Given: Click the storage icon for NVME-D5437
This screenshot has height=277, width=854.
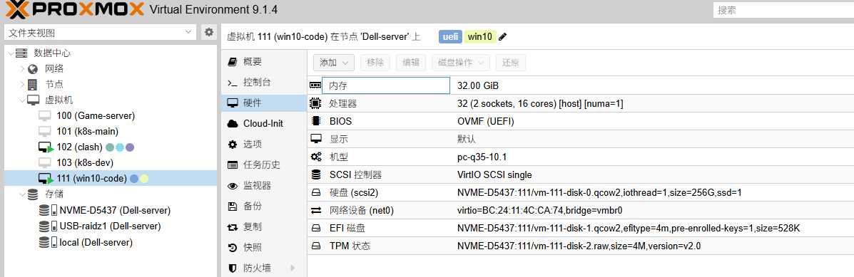Looking at the screenshot, I should coord(48,210).
